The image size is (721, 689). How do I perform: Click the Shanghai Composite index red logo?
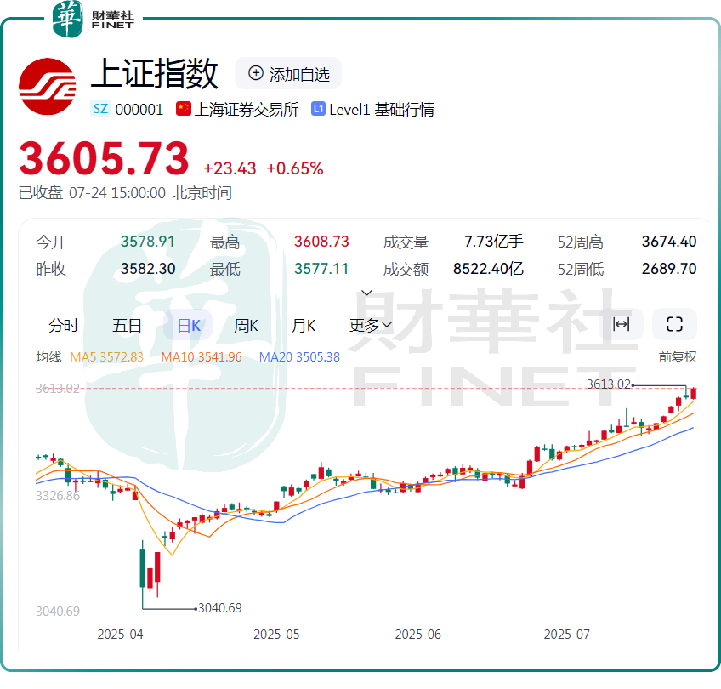coord(48,87)
